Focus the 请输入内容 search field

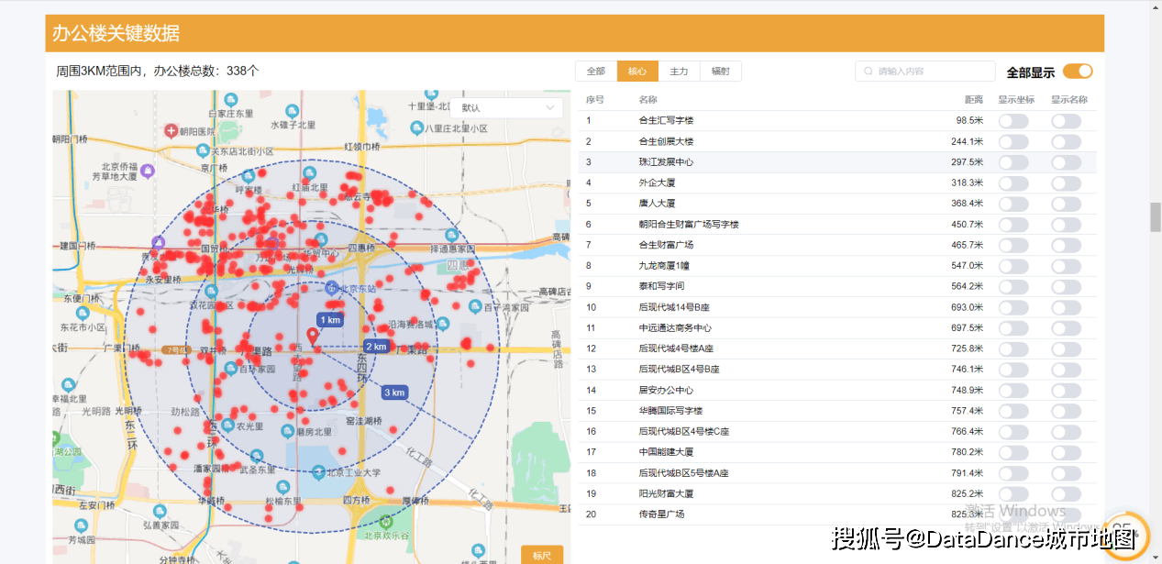point(925,72)
